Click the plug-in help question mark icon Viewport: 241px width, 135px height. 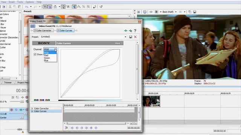click(x=135, y=31)
